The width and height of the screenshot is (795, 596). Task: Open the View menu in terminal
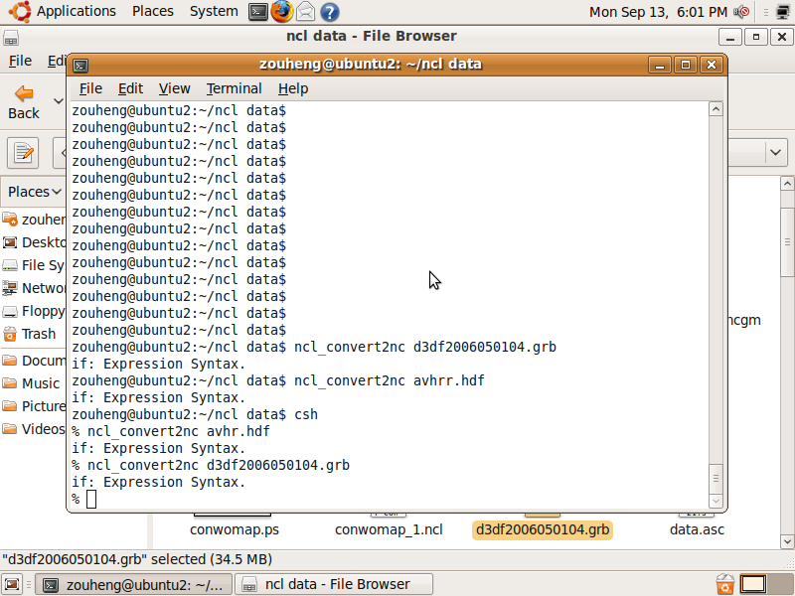pyautogui.click(x=174, y=88)
